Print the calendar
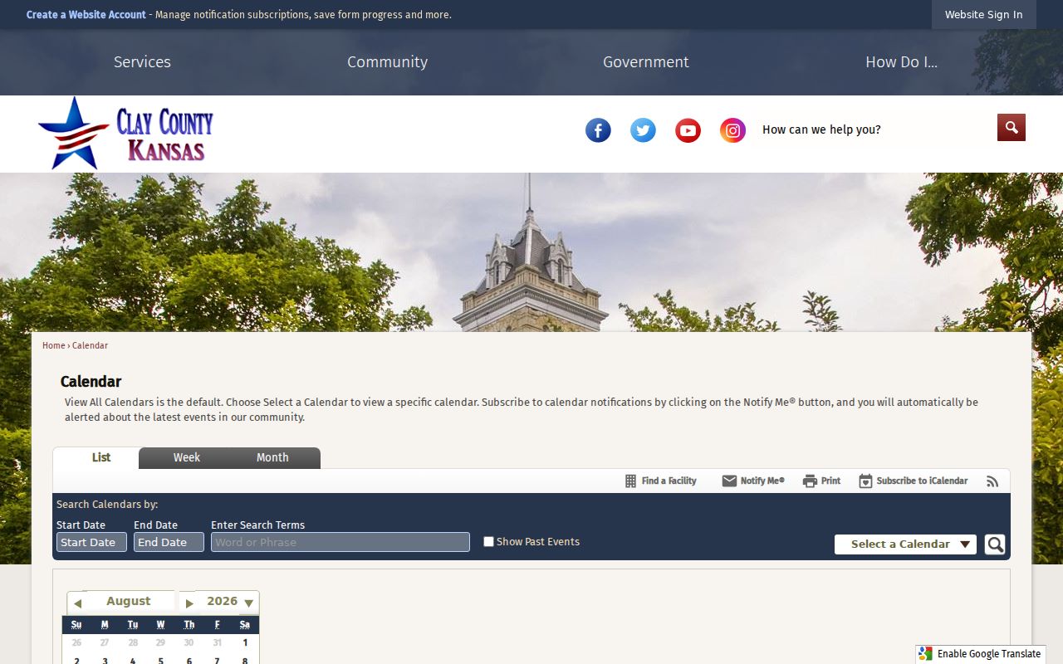1063x664 pixels. tap(821, 481)
